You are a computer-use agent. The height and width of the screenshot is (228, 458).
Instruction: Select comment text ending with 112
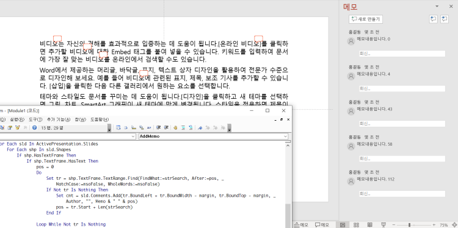(376, 179)
